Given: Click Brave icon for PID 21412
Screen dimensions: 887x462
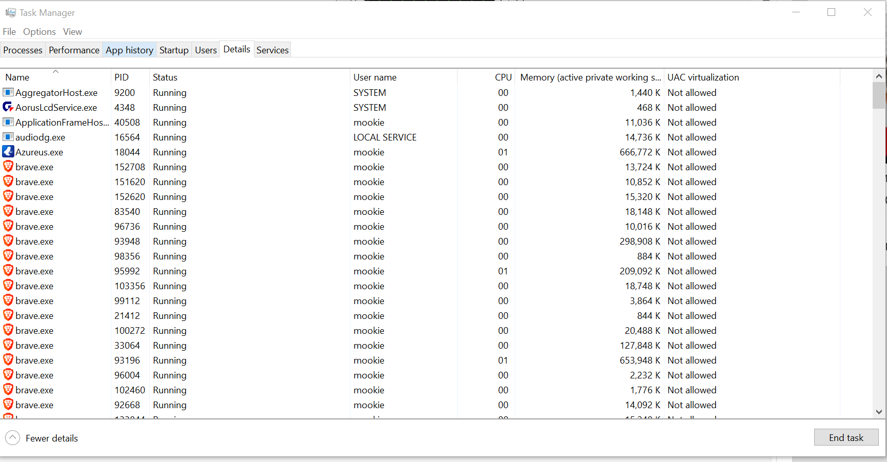Looking at the screenshot, I should coord(8,315).
